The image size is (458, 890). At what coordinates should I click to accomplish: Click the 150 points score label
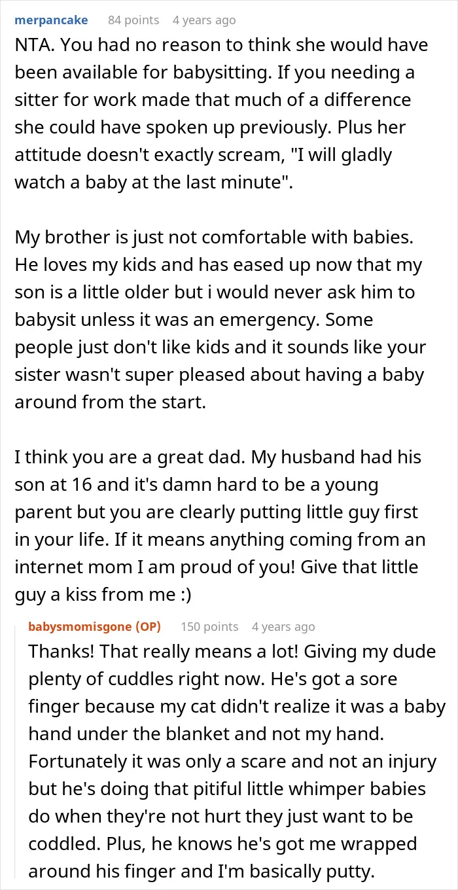pos(209,626)
